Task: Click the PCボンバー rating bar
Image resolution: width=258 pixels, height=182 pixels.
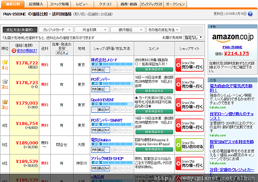Action: tap(112, 84)
